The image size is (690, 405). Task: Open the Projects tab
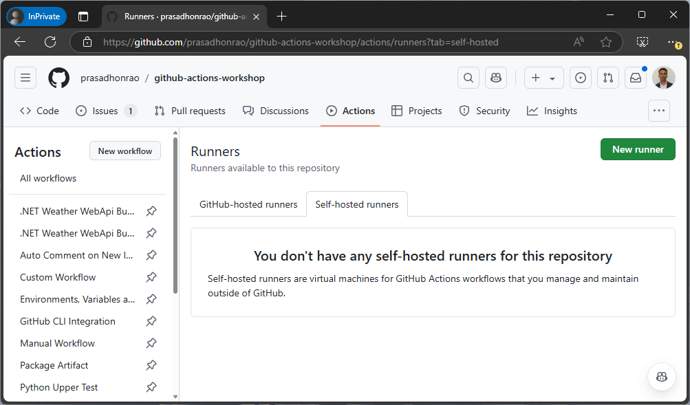416,111
